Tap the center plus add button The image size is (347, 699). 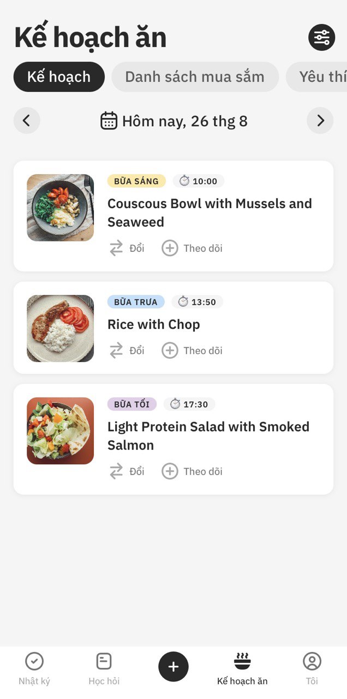click(x=174, y=667)
